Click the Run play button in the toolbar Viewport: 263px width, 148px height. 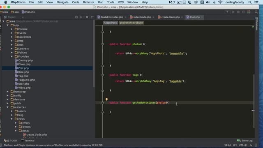pos(233,12)
